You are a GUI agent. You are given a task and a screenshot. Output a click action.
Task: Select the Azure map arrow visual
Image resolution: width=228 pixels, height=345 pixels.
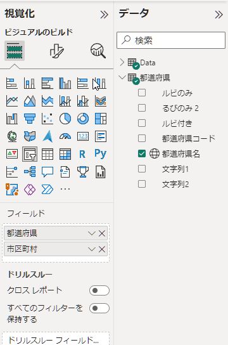coord(47,136)
